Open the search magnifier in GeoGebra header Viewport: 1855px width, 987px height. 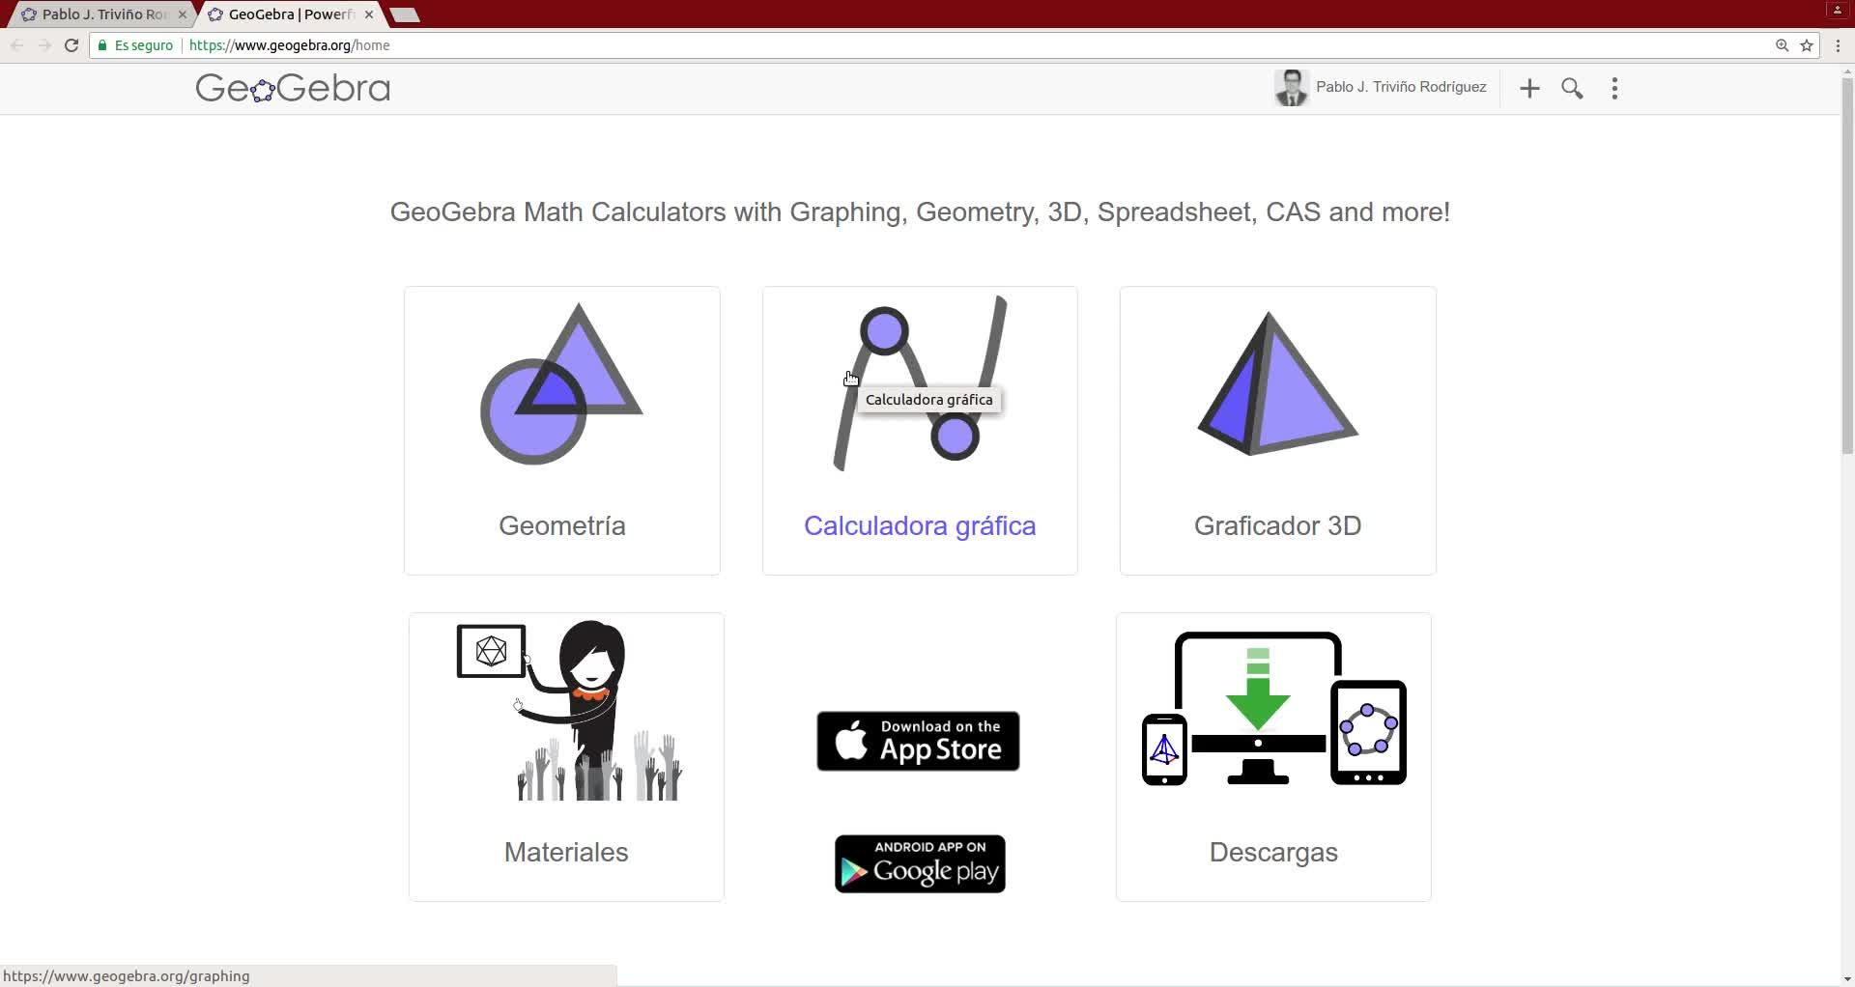pos(1572,89)
